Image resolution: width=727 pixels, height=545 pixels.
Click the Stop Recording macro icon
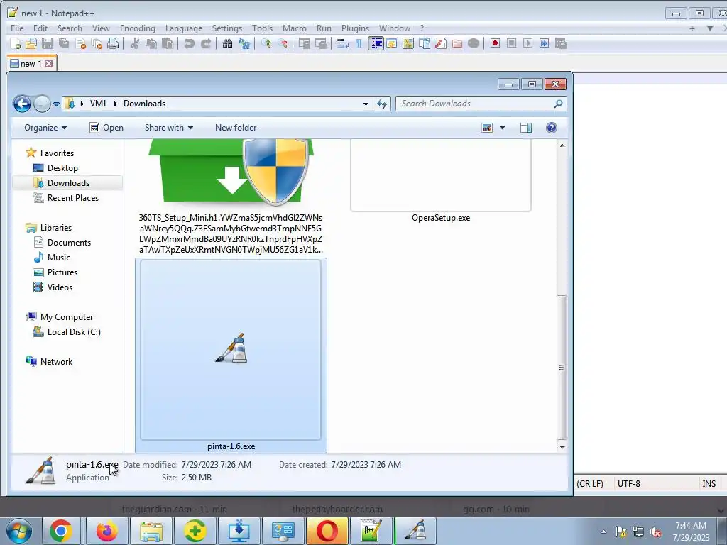coord(511,43)
